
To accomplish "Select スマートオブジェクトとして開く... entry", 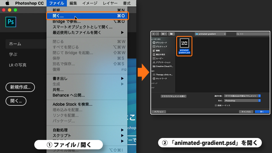I will coord(87,27).
